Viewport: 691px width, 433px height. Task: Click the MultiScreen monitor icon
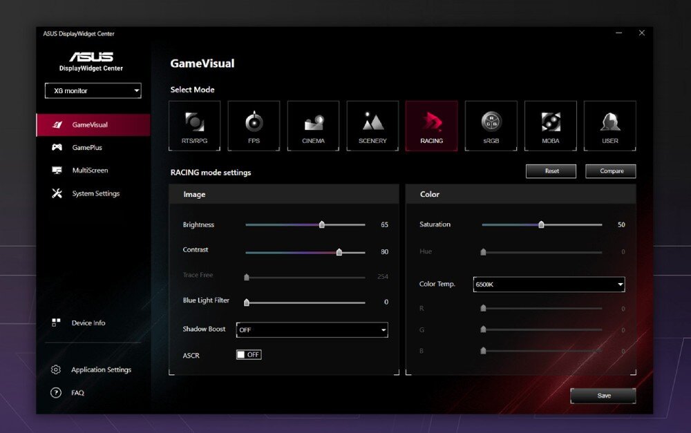coord(57,170)
